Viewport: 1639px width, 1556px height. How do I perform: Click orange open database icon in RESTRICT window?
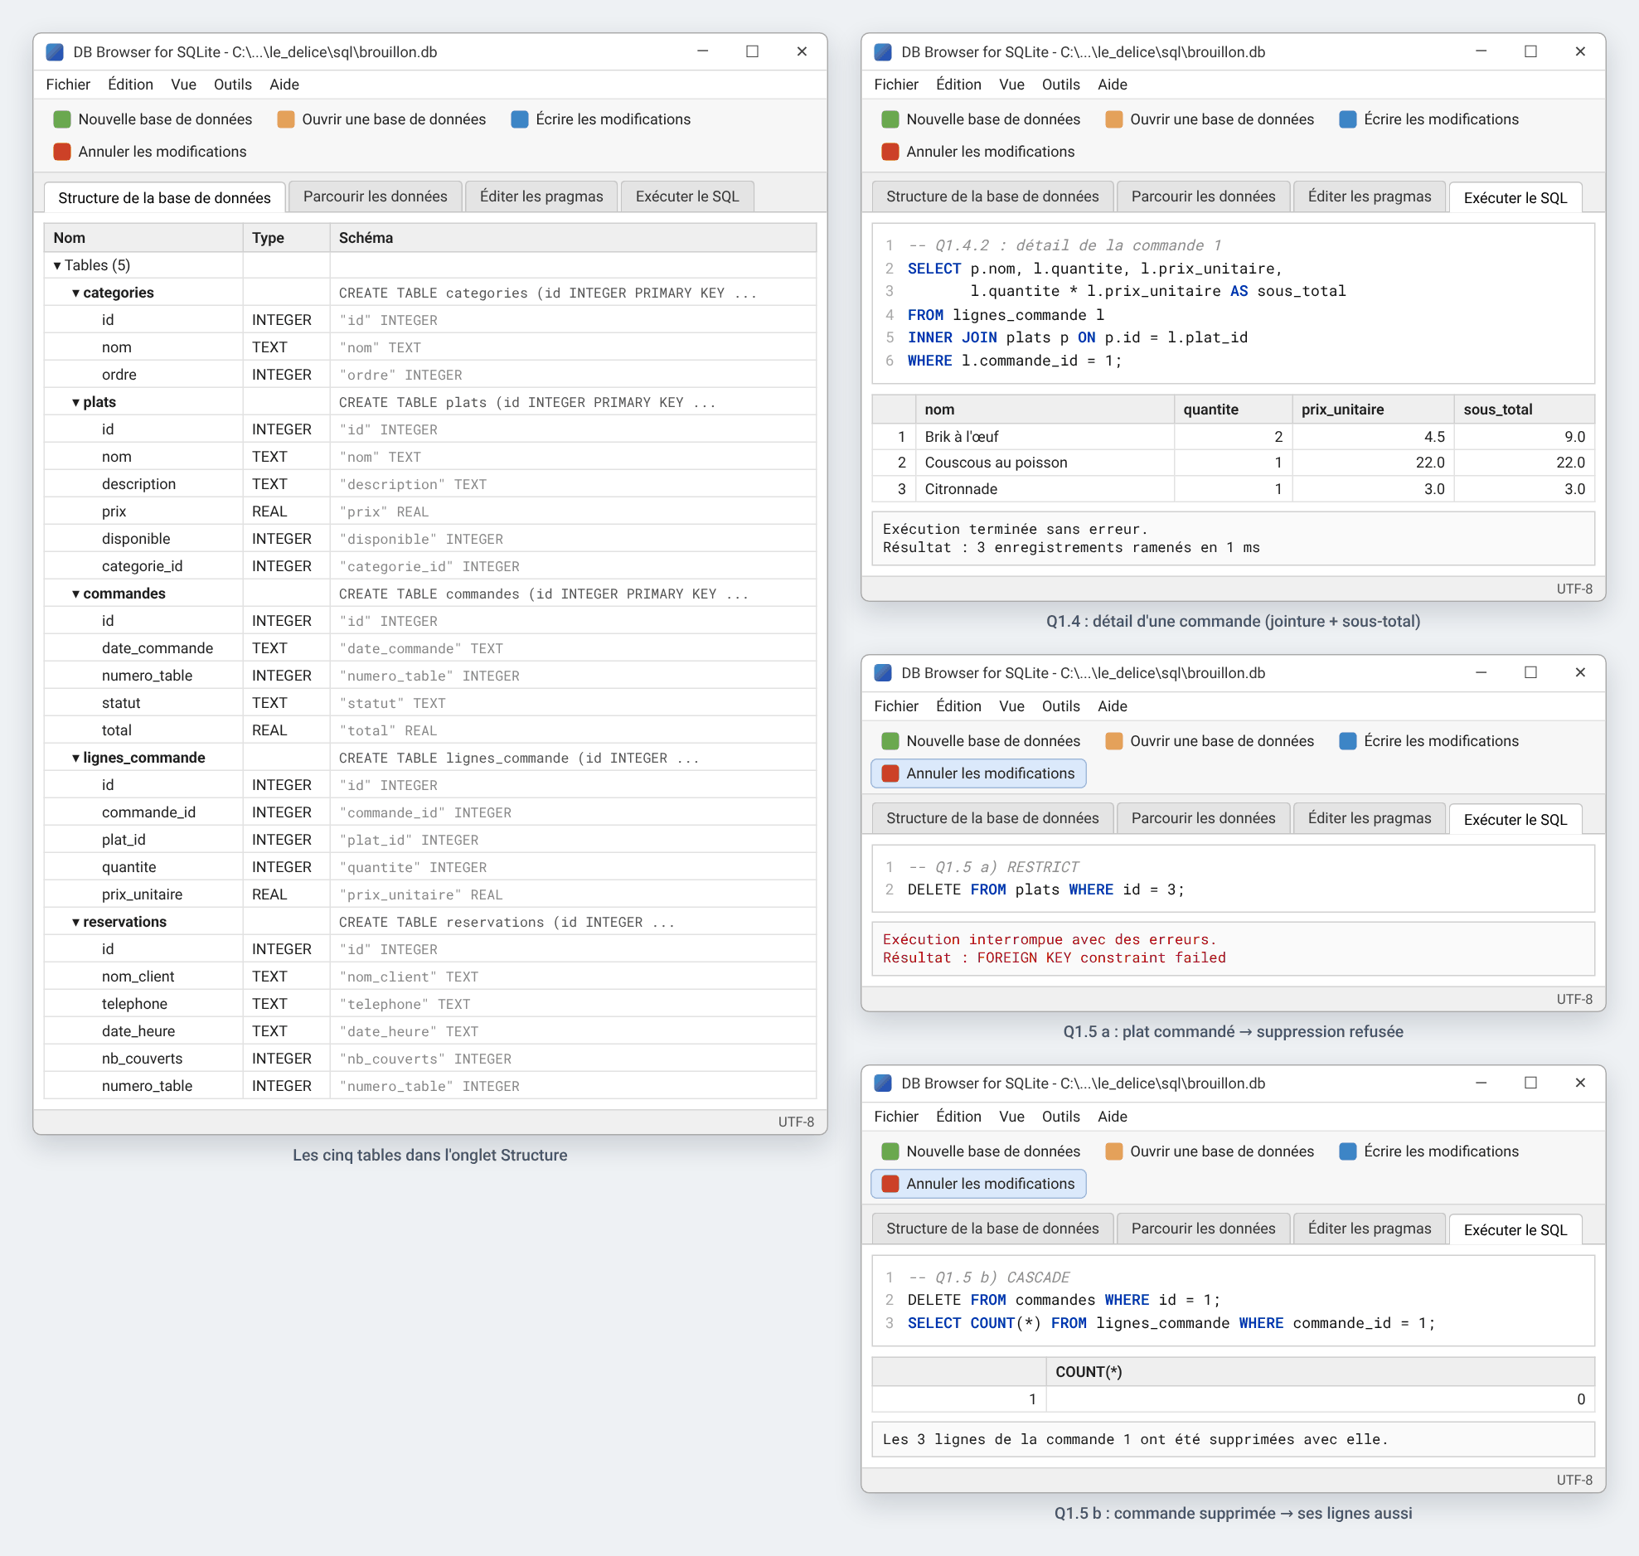[x=1114, y=740]
